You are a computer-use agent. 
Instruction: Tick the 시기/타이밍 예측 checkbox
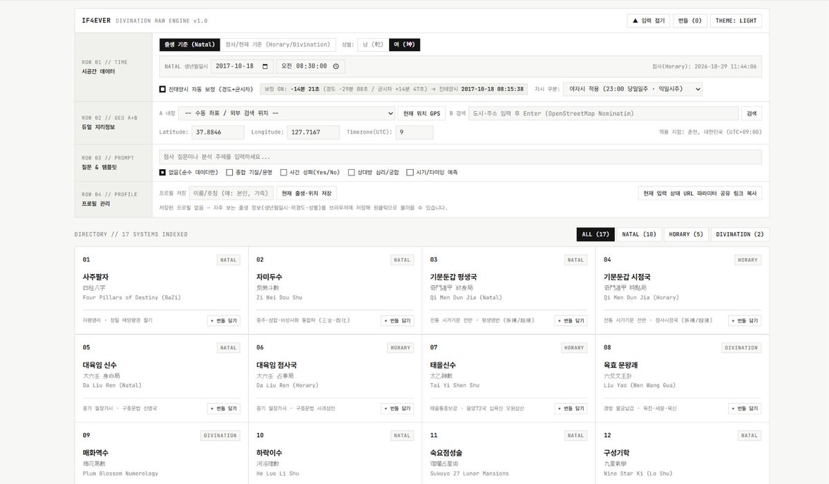pos(410,173)
